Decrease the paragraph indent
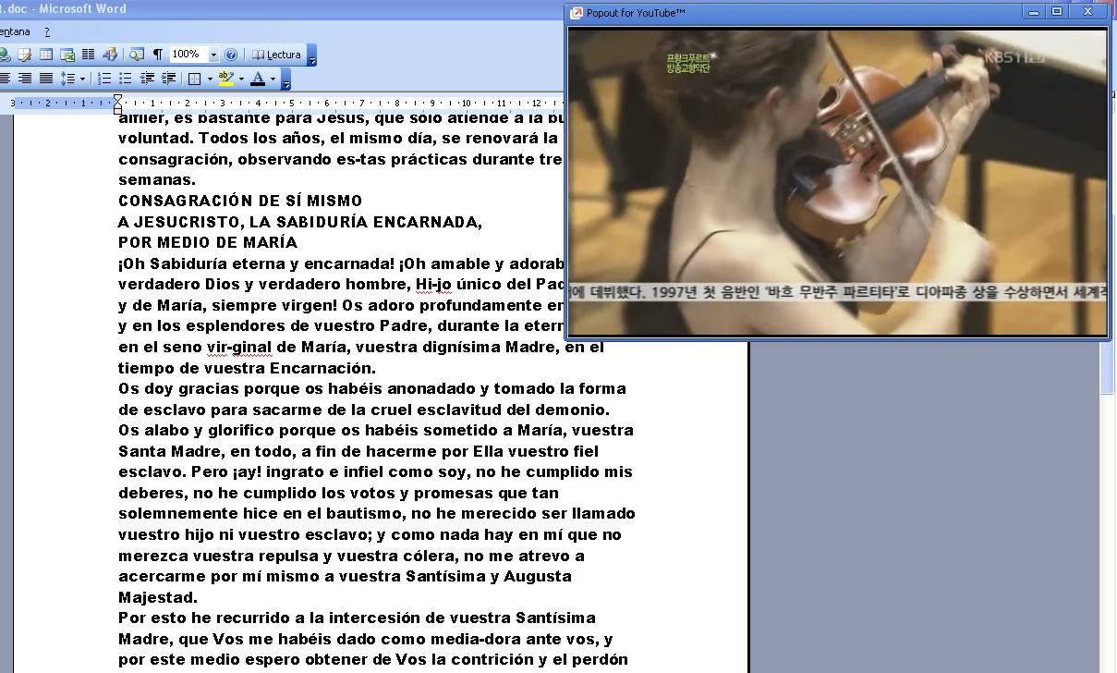 click(148, 79)
